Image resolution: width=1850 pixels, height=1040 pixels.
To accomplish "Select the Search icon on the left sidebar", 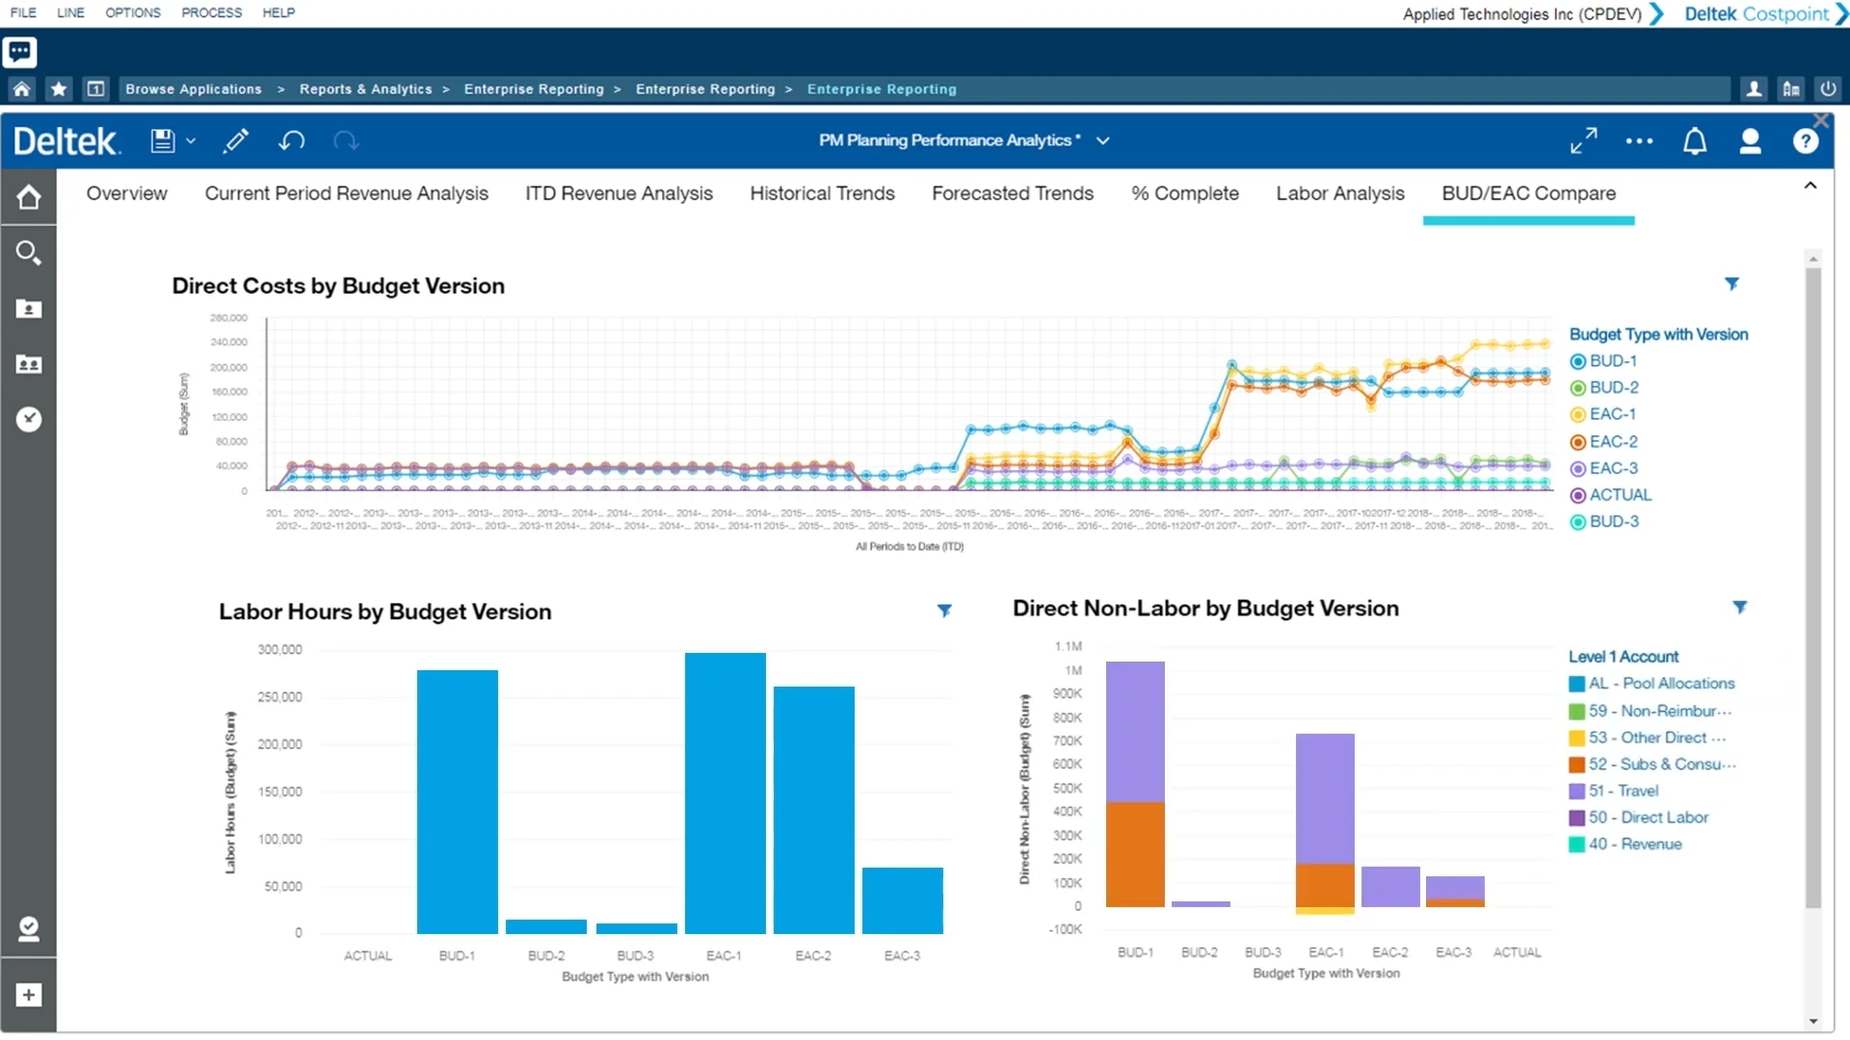I will tap(29, 252).
